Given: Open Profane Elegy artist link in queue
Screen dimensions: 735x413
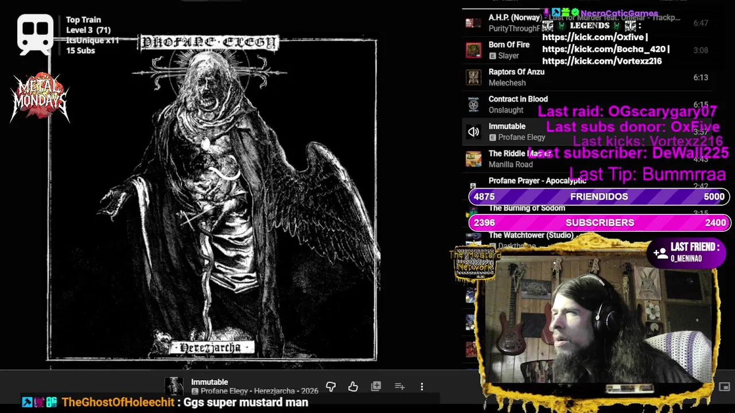Looking at the screenshot, I should [x=521, y=137].
